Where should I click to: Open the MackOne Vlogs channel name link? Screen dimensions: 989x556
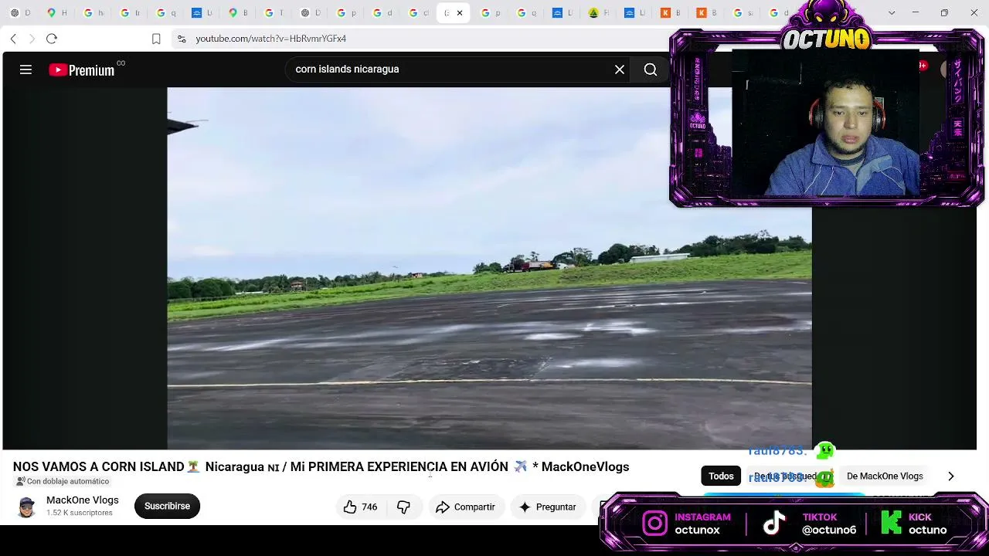point(83,500)
